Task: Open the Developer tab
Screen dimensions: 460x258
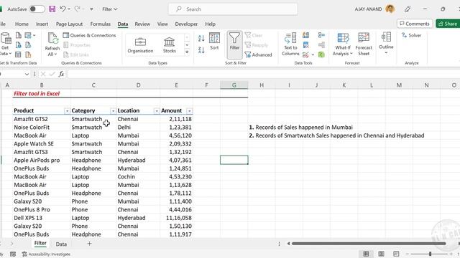Action: [x=186, y=24]
